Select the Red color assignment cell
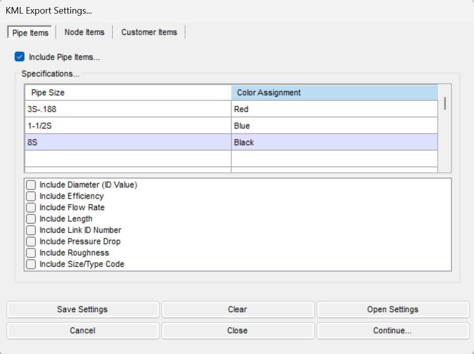Viewport: 474px width, 354px height. (x=334, y=109)
